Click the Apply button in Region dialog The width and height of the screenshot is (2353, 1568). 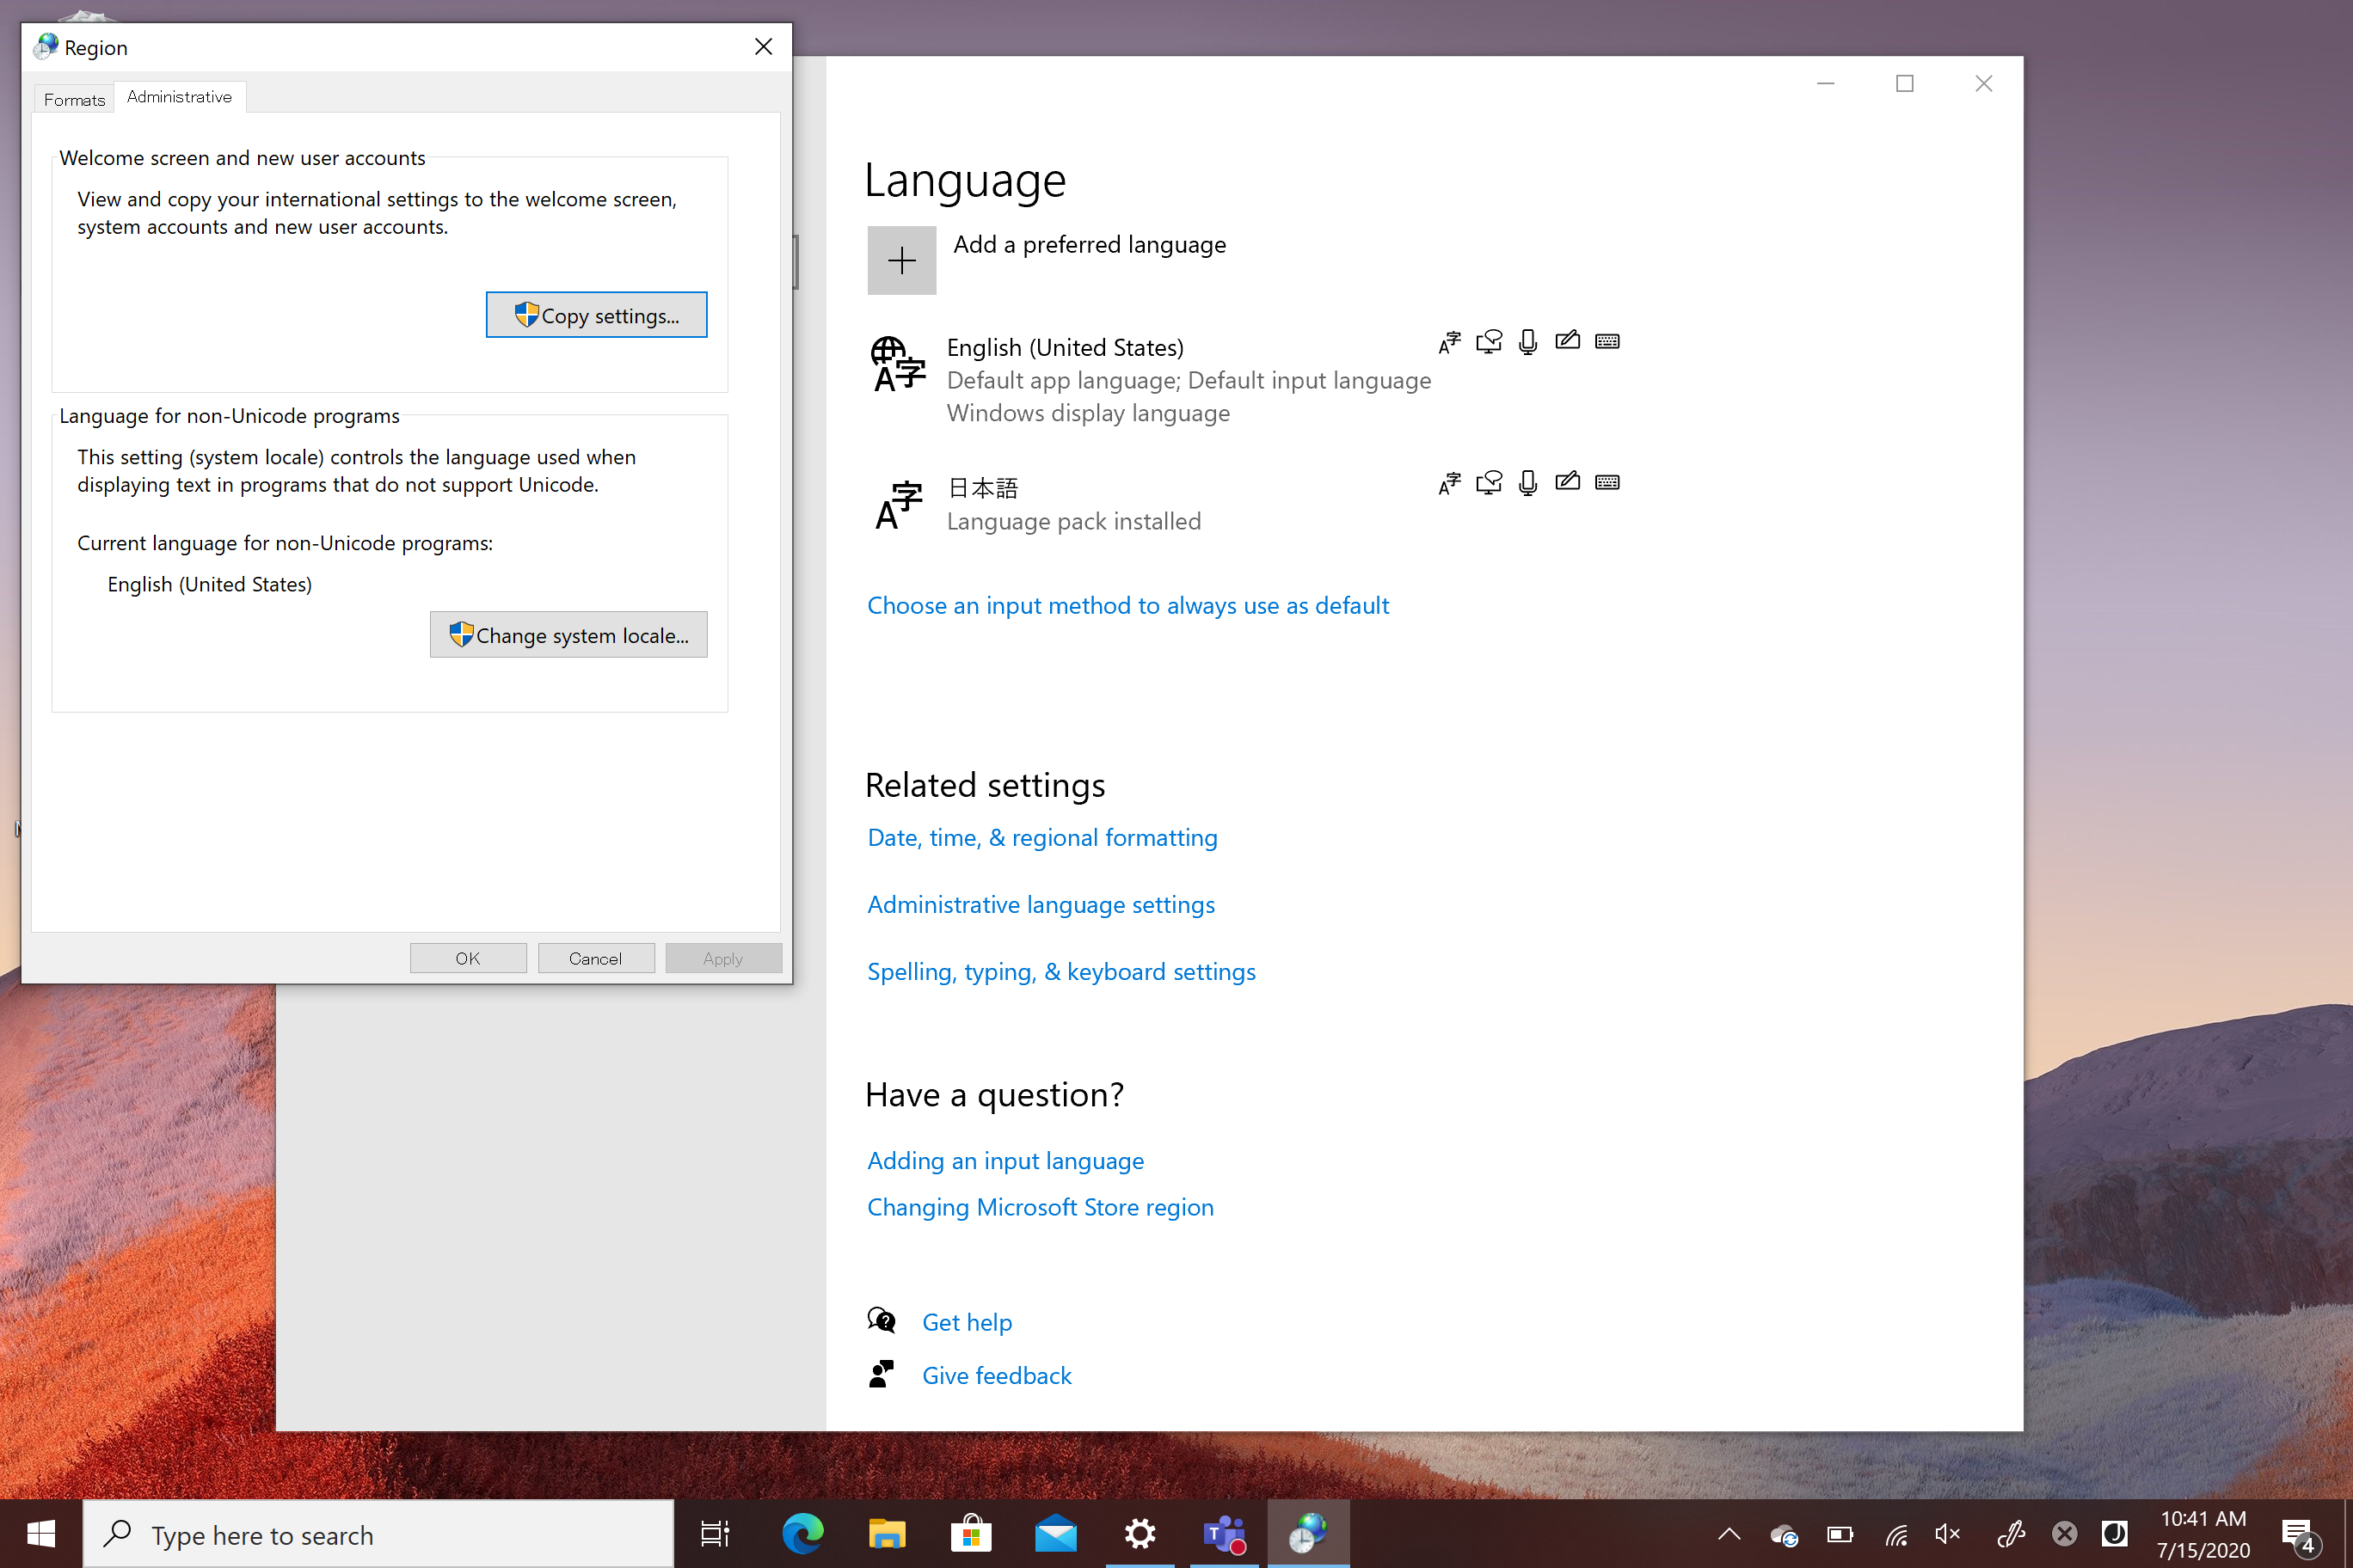723,958
